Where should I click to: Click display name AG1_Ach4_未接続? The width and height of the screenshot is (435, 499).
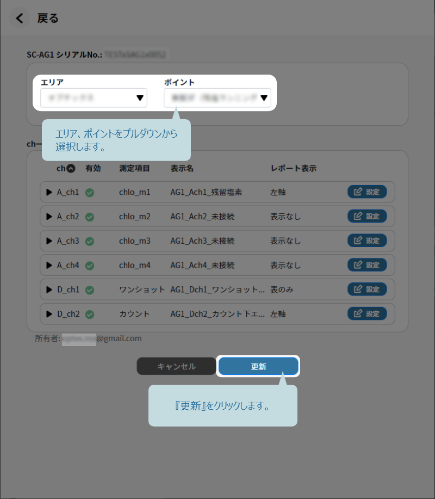pyautogui.click(x=202, y=266)
